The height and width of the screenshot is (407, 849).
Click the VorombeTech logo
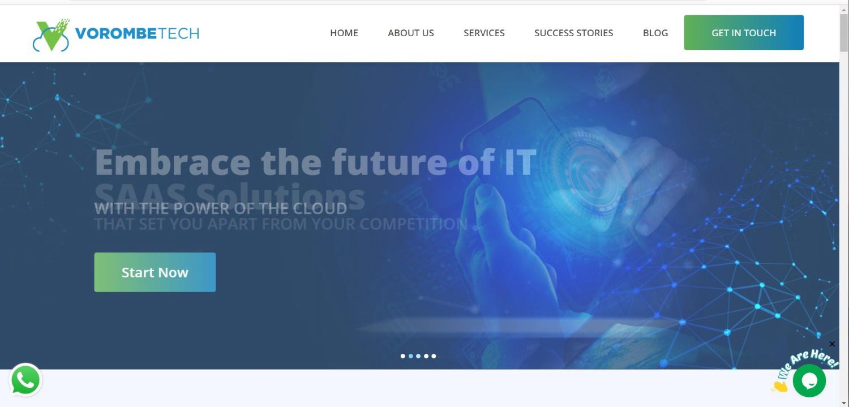(x=115, y=35)
